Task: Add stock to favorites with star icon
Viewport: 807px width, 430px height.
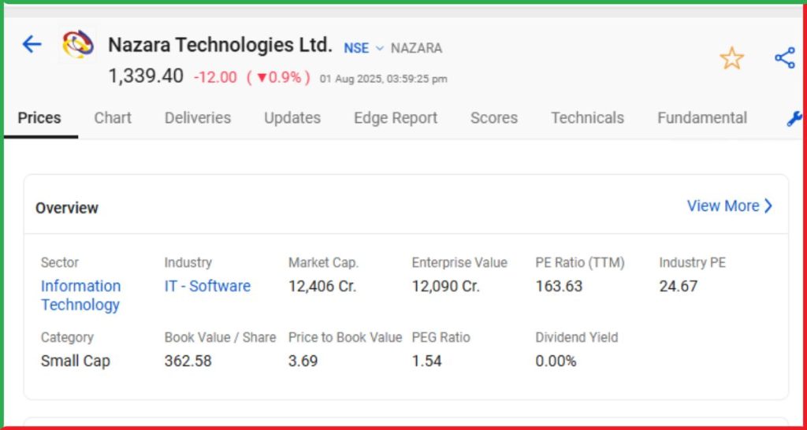Action: [731, 58]
